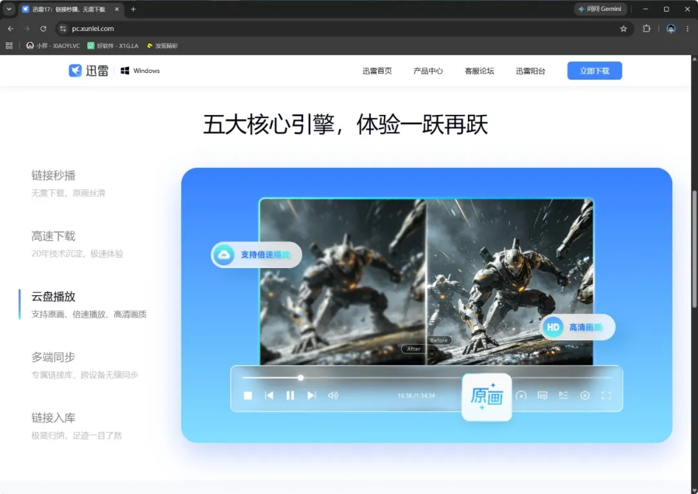Click the cloud icon in the 倍速播放 badge
Viewport: 698px width, 494px height.
pos(224,255)
